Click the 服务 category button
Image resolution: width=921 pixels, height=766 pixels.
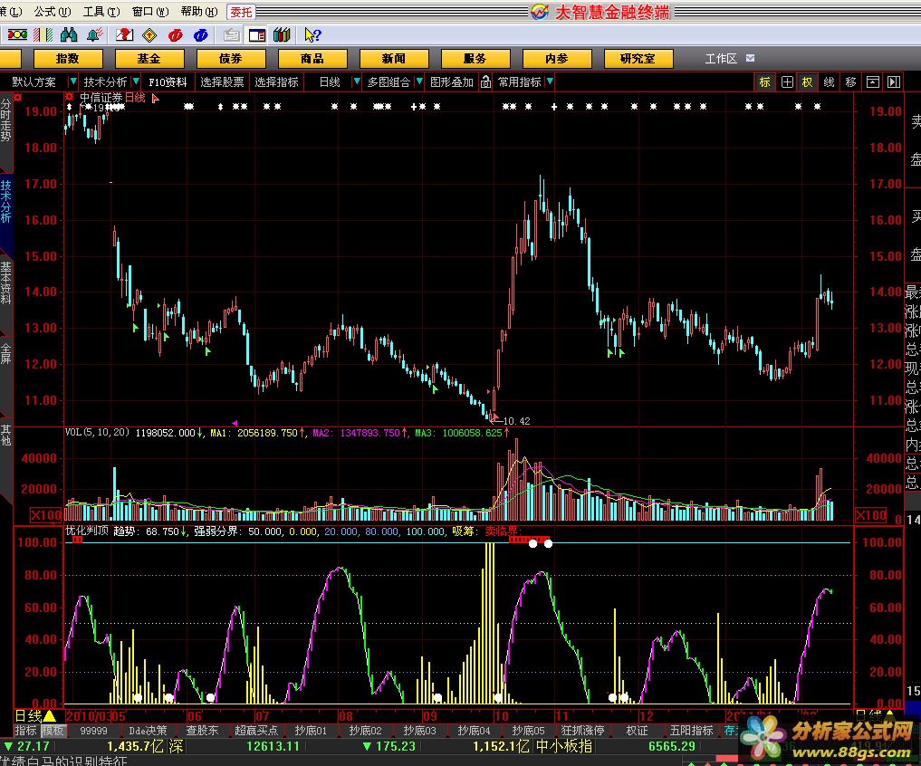(x=475, y=58)
